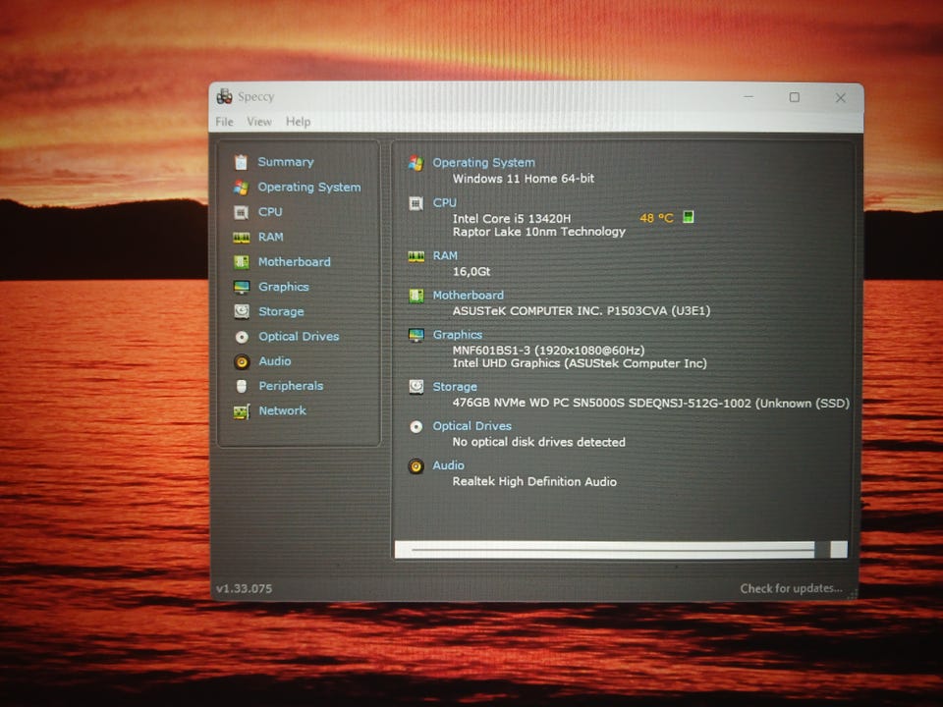Open the Graphics monitor icon in sidebar
Viewport: 943px width, 707px height.
[x=242, y=288]
